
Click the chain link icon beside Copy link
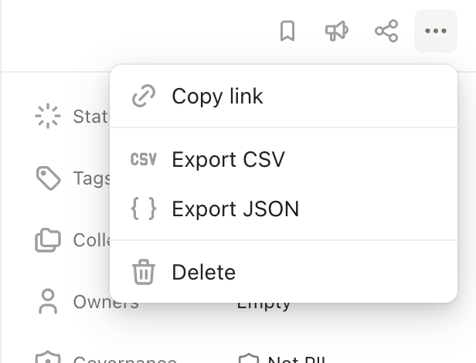click(x=144, y=96)
